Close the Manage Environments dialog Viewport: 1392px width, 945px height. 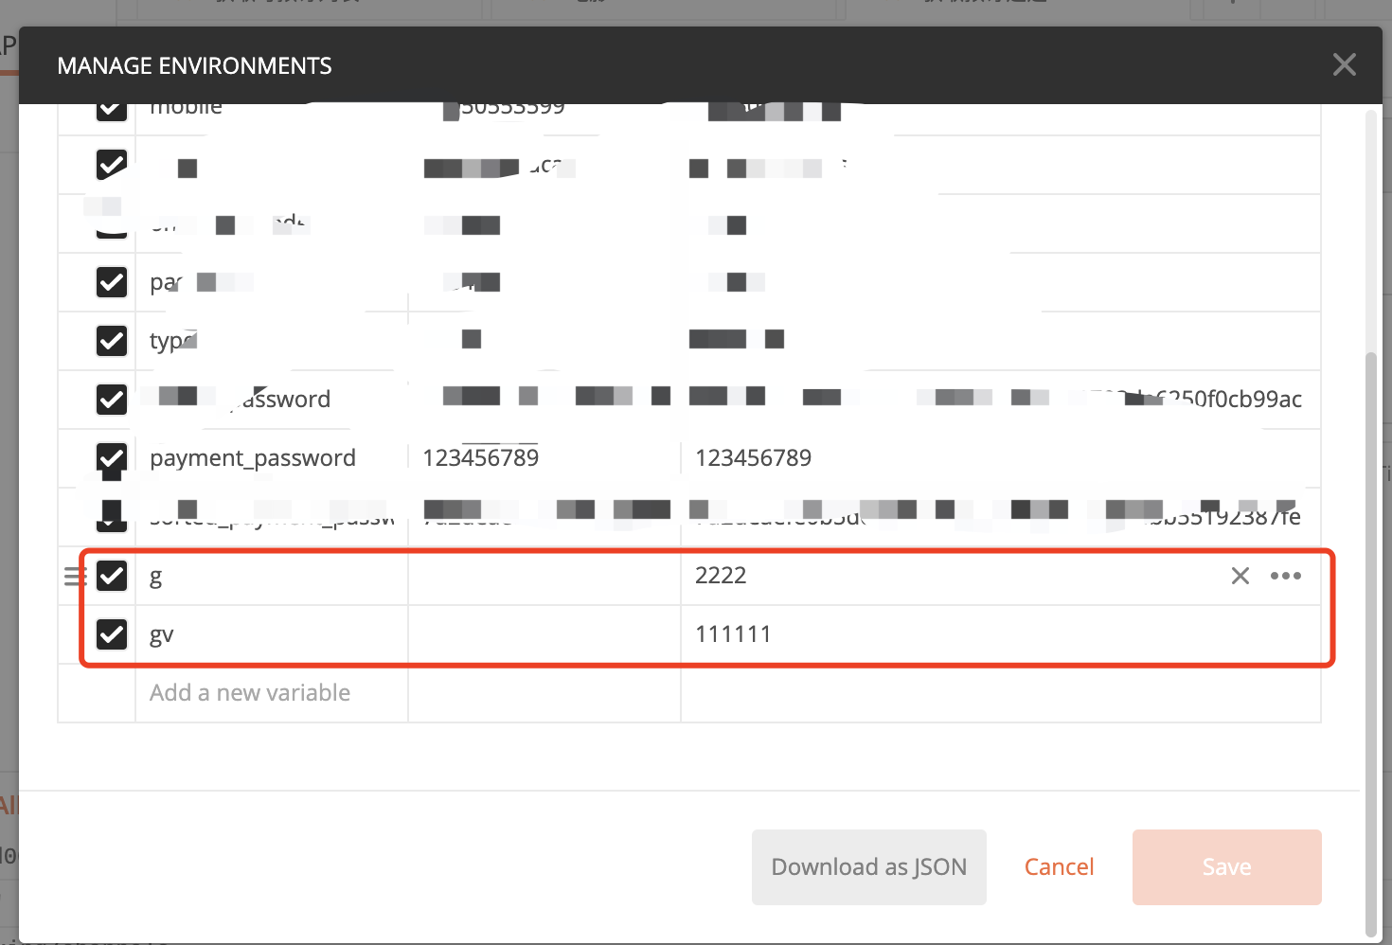tap(1345, 64)
